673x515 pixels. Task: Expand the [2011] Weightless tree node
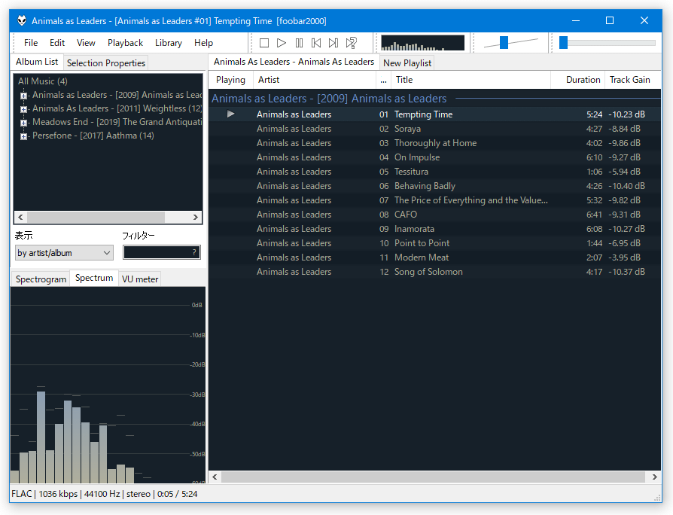(x=23, y=109)
